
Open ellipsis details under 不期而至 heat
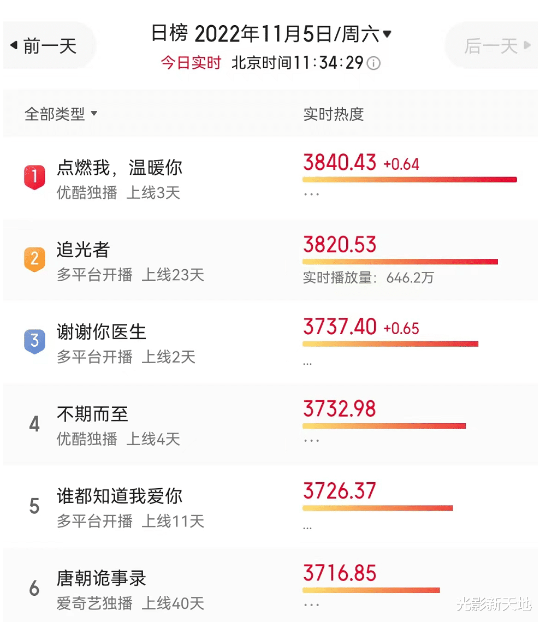click(x=312, y=441)
